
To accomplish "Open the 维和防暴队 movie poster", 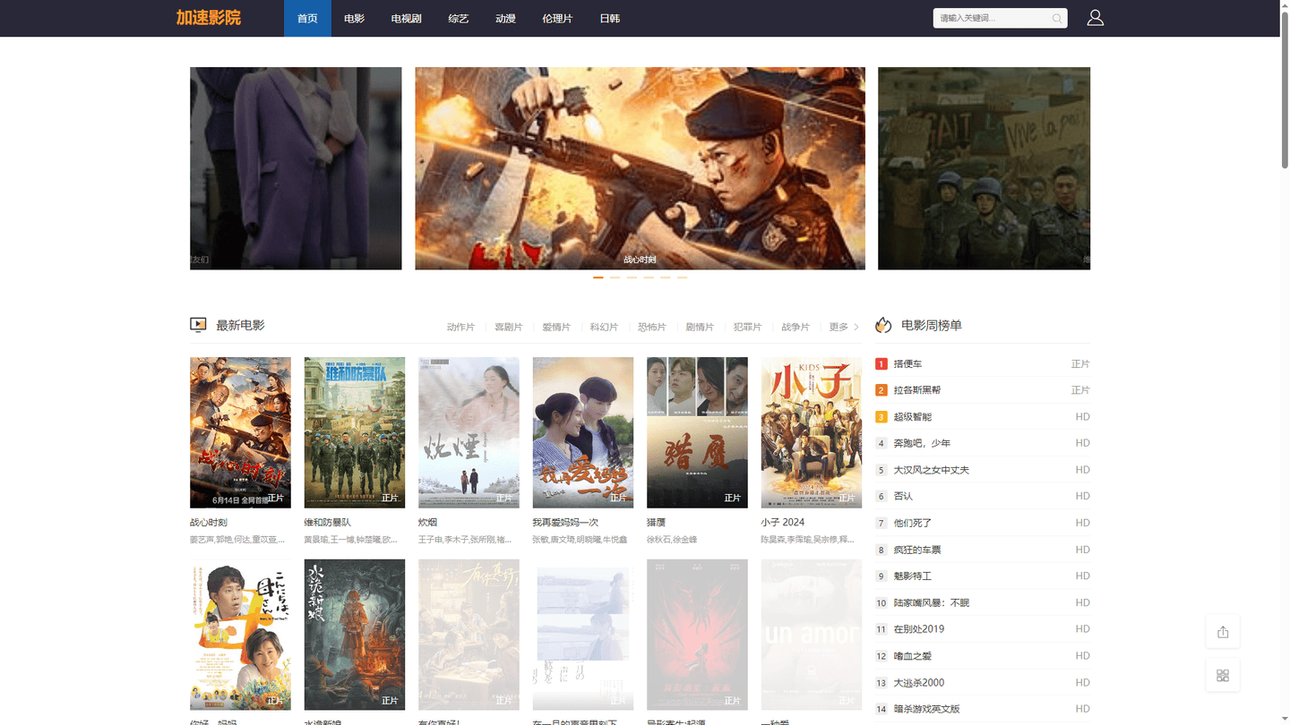I will 355,432.
